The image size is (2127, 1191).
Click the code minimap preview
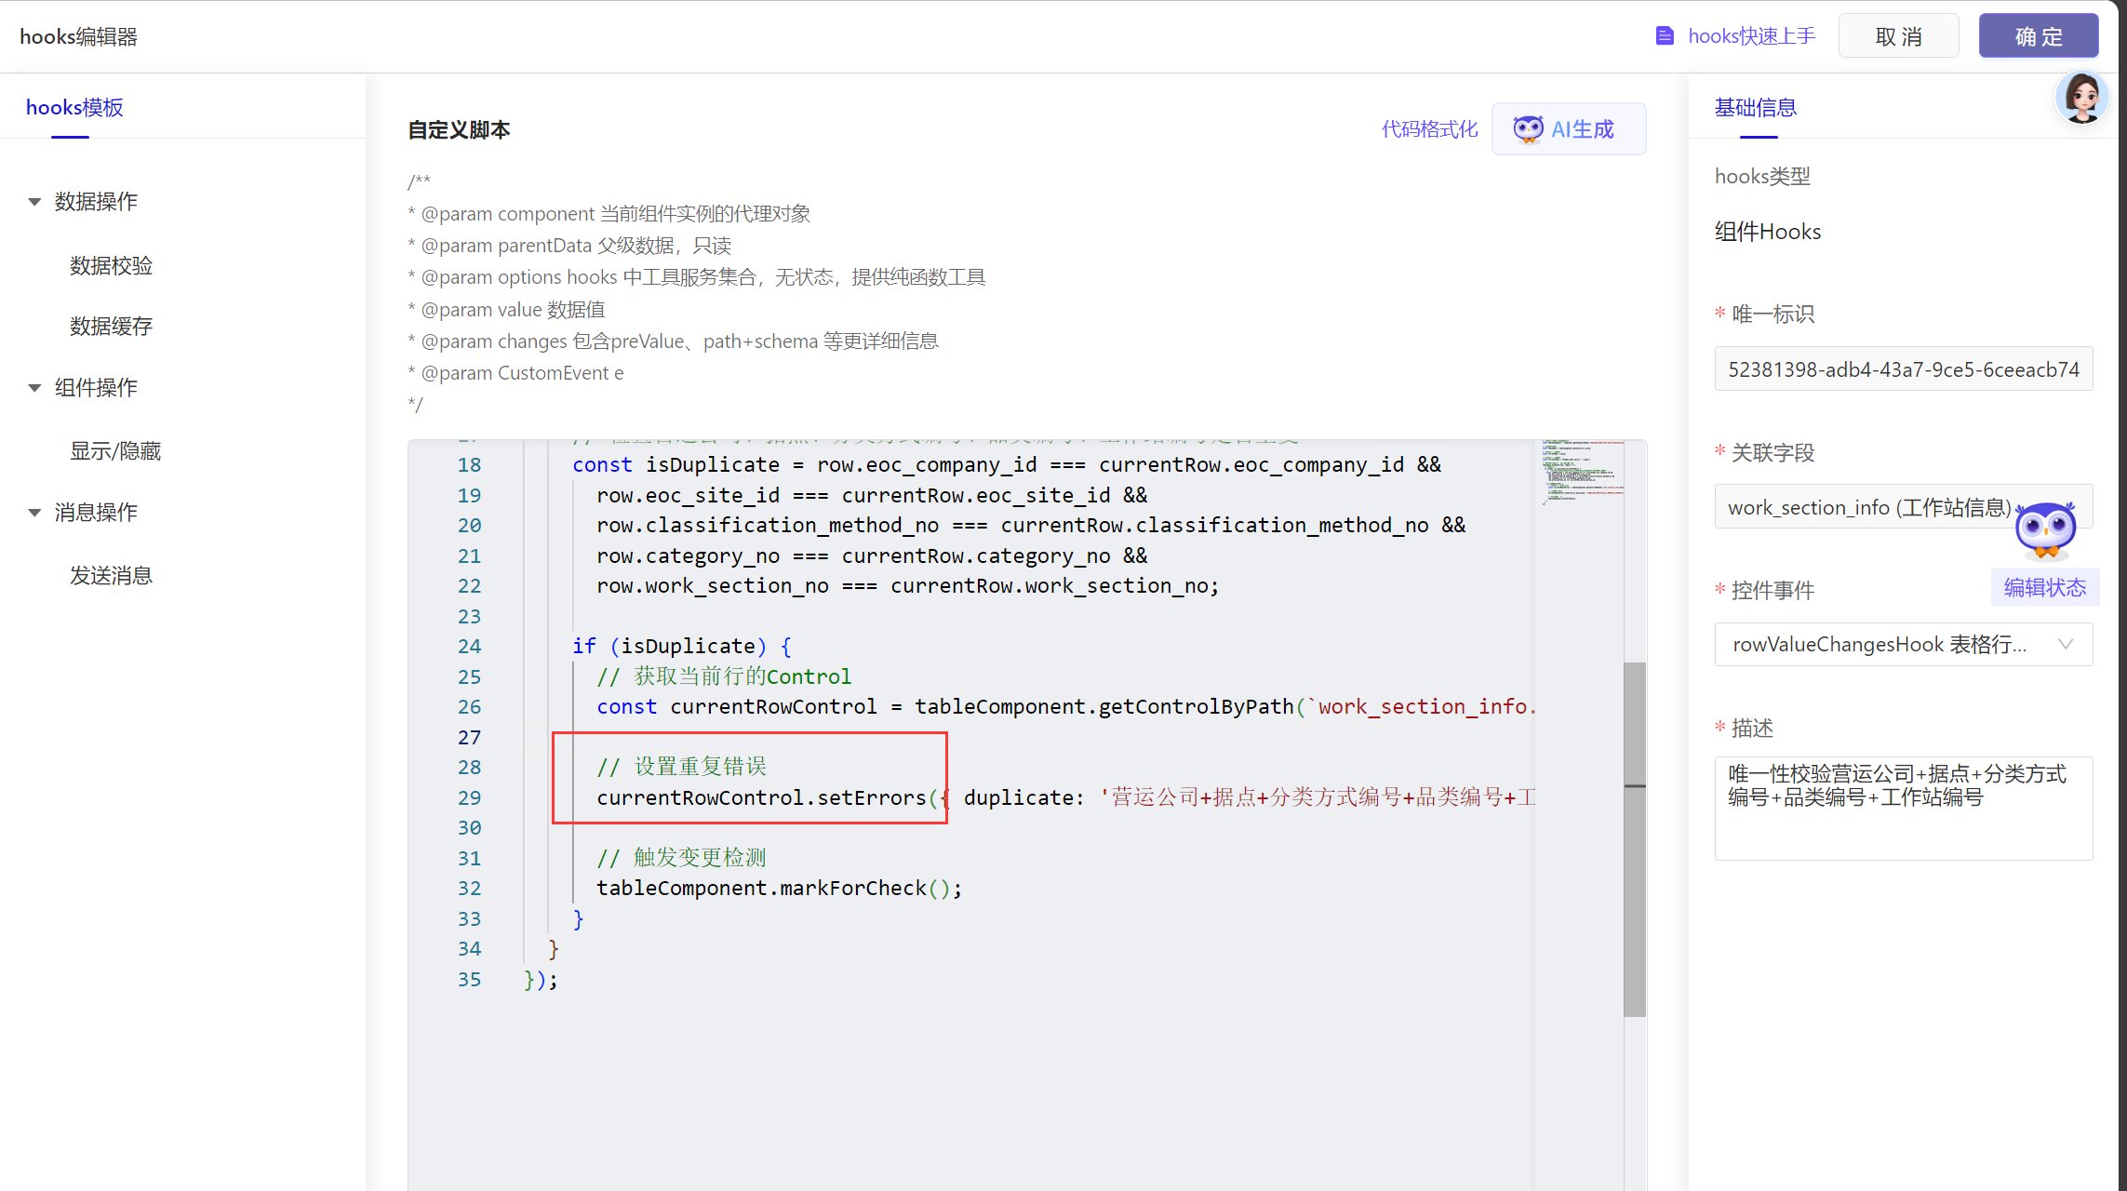click(x=1583, y=473)
